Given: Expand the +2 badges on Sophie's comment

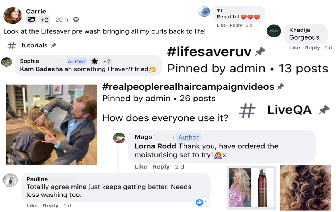Looking at the screenshot, I should pyautogui.click(x=107, y=61).
